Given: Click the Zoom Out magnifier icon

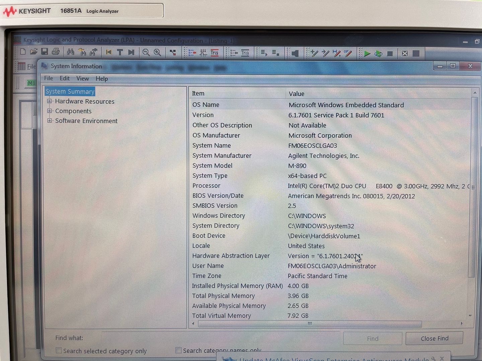Looking at the screenshot, I should pyautogui.click(x=146, y=52).
